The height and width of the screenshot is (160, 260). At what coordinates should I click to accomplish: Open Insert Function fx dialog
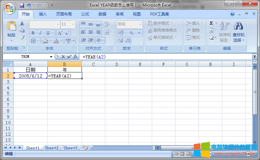tap(75, 57)
